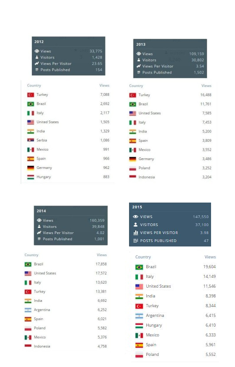Screen dimensions: 235x367
Task: Click the Hungary flag in the 2015 list
Action: [x=139, y=325]
